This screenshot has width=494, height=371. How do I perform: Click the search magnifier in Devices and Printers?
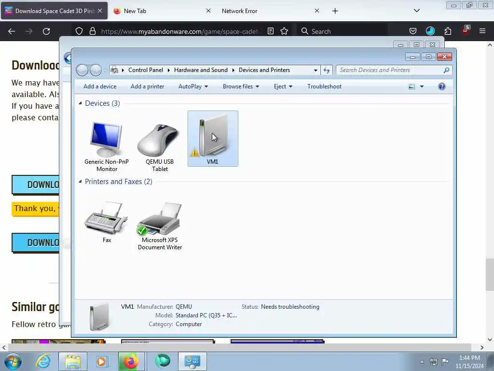point(446,70)
